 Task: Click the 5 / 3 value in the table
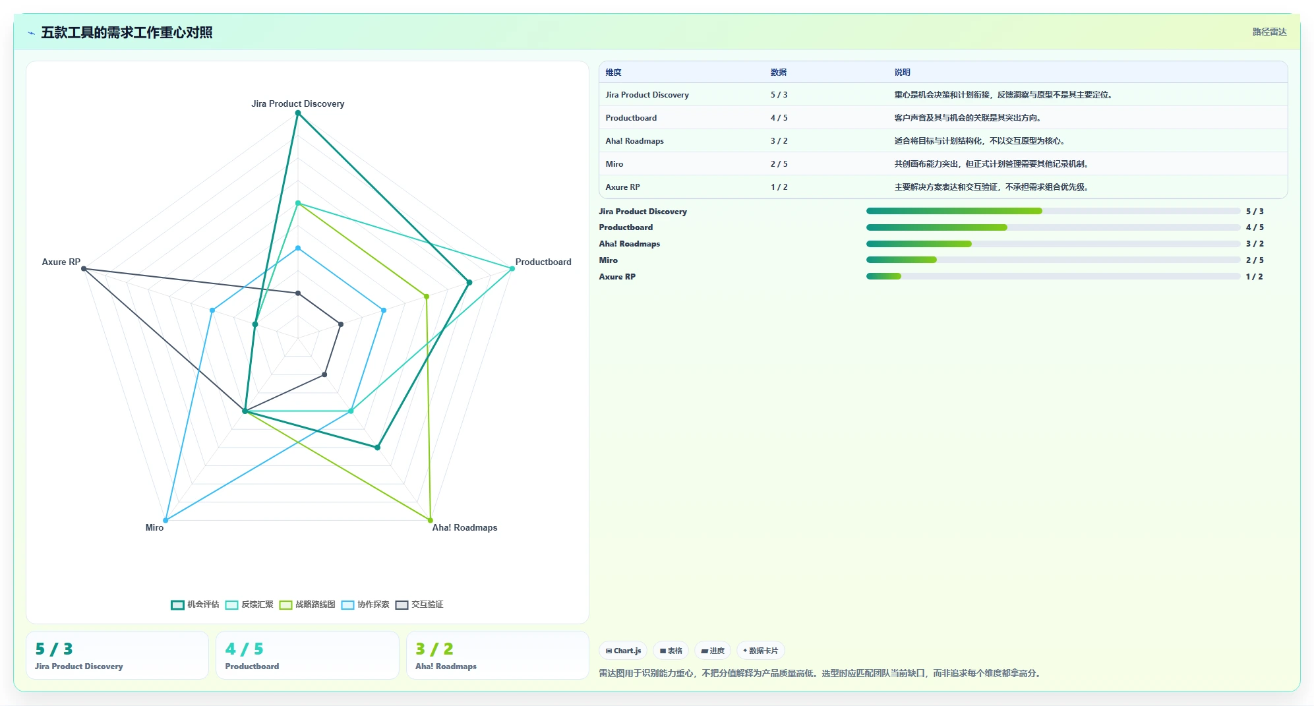[x=779, y=95]
